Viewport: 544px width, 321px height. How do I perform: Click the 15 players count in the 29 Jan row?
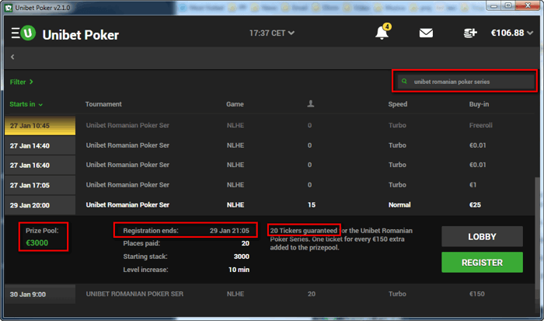[x=312, y=205]
